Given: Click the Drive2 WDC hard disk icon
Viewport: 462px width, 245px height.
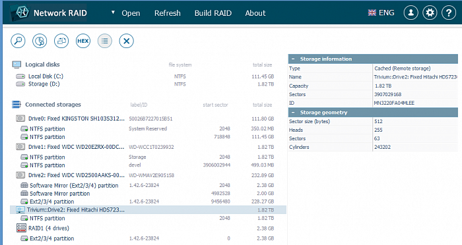Looking at the screenshot, I should (20, 175).
